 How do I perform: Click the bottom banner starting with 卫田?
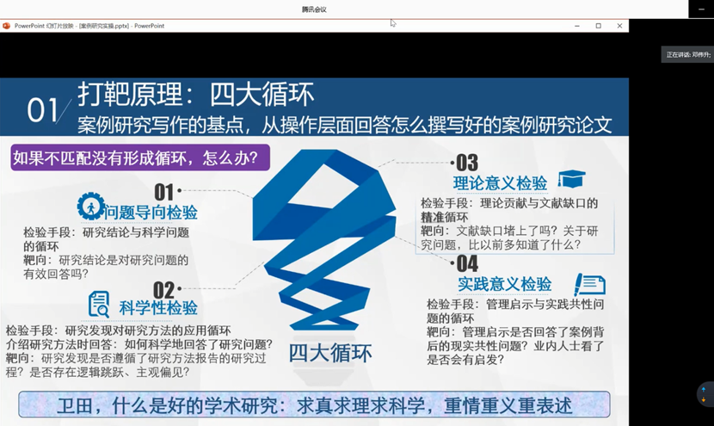click(315, 404)
